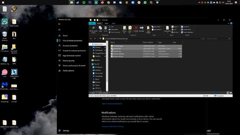This screenshot has width=240, height=135.
Task: Create a New folder
Action: click(x=148, y=30)
